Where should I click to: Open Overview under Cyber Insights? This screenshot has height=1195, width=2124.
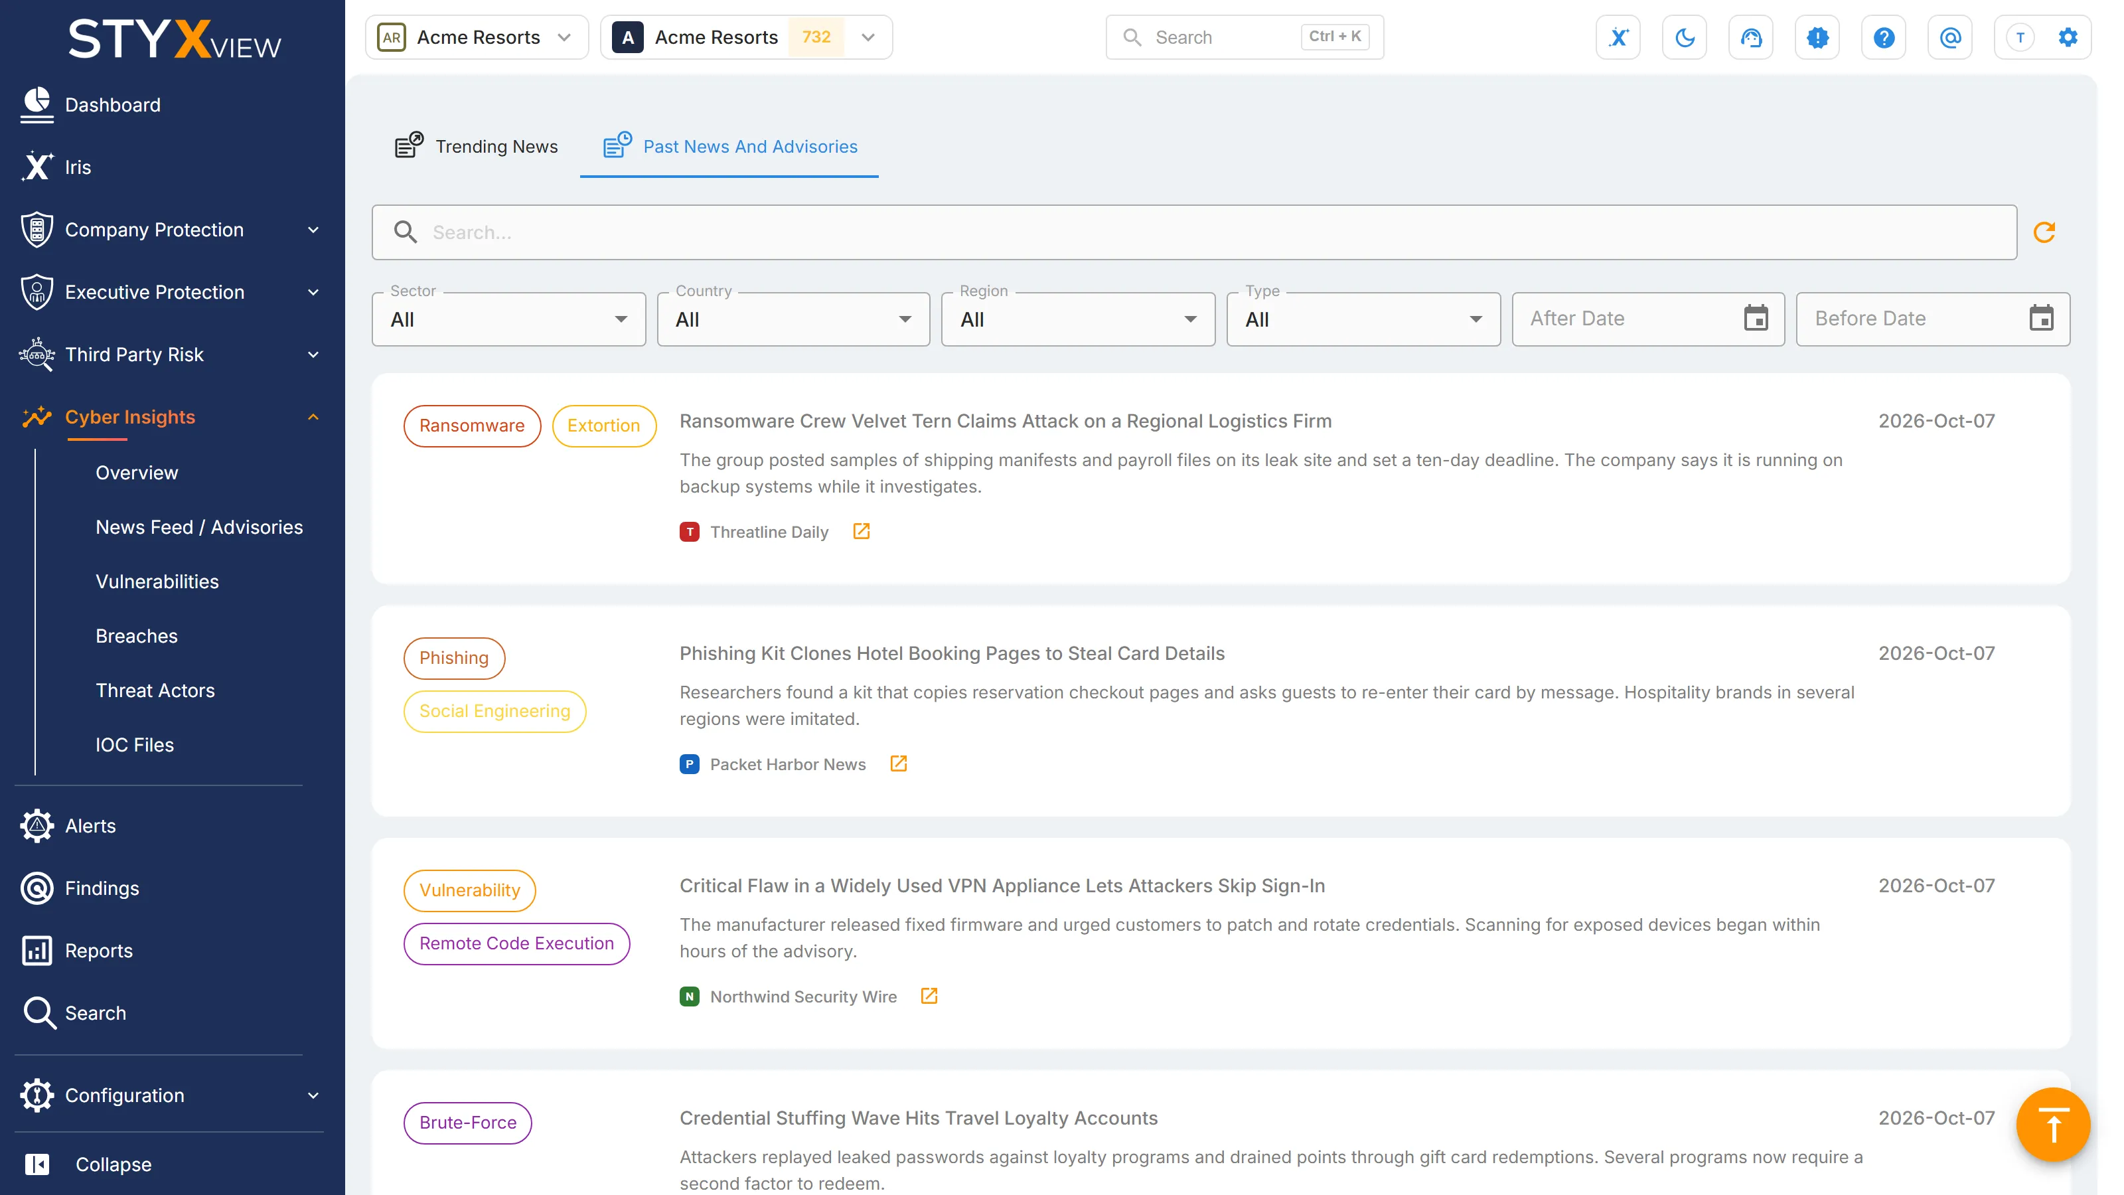pyautogui.click(x=137, y=473)
